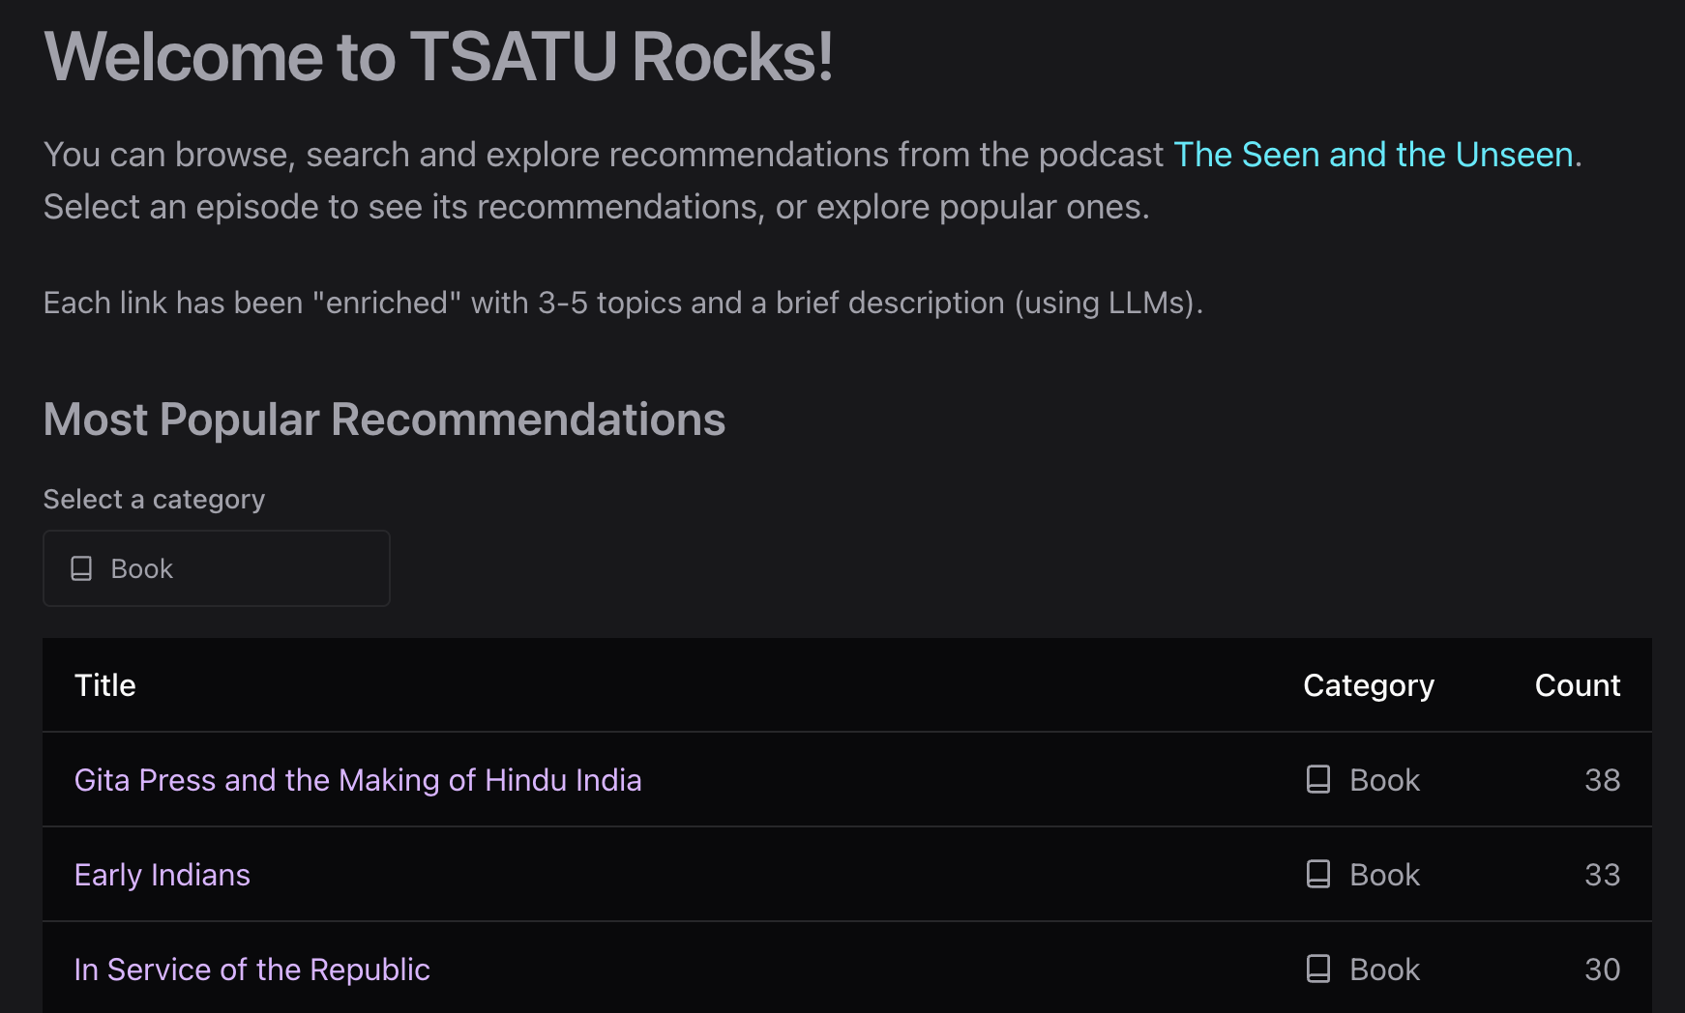The height and width of the screenshot is (1013, 1685).
Task: Click the count 30 for In Service of the Republic
Action: (x=1602, y=970)
